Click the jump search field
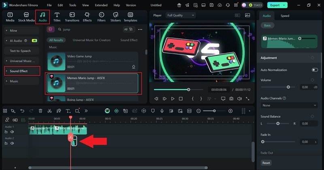Viewport: 324px width, 170px height. click(89, 29)
